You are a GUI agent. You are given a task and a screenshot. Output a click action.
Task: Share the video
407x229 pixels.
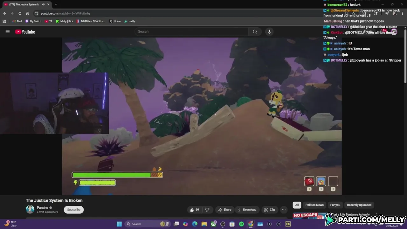[224, 210]
